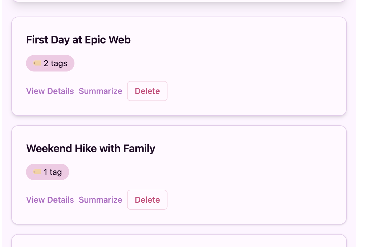Viewport: 387px width, 247px height.
Task: Click blank space right of Weekend Hike's Delete button
Action: coord(251,200)
